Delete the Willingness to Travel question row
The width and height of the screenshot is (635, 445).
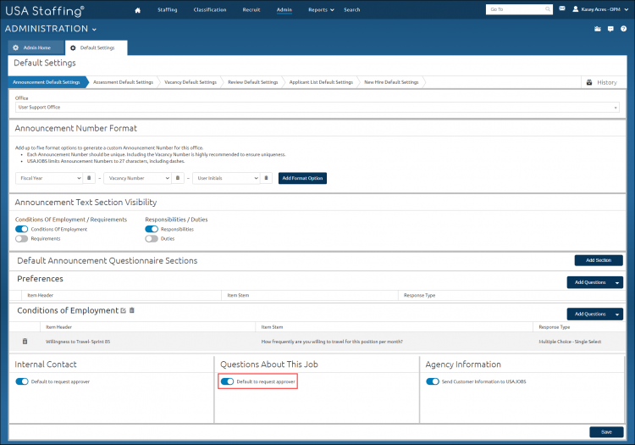pyautogui.click(x=25, y=342)
